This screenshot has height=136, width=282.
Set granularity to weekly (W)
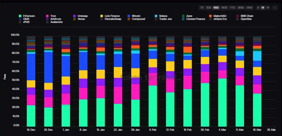[x=263, y=8]
